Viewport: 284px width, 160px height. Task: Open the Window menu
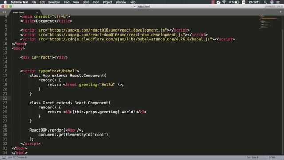point(121,2)
